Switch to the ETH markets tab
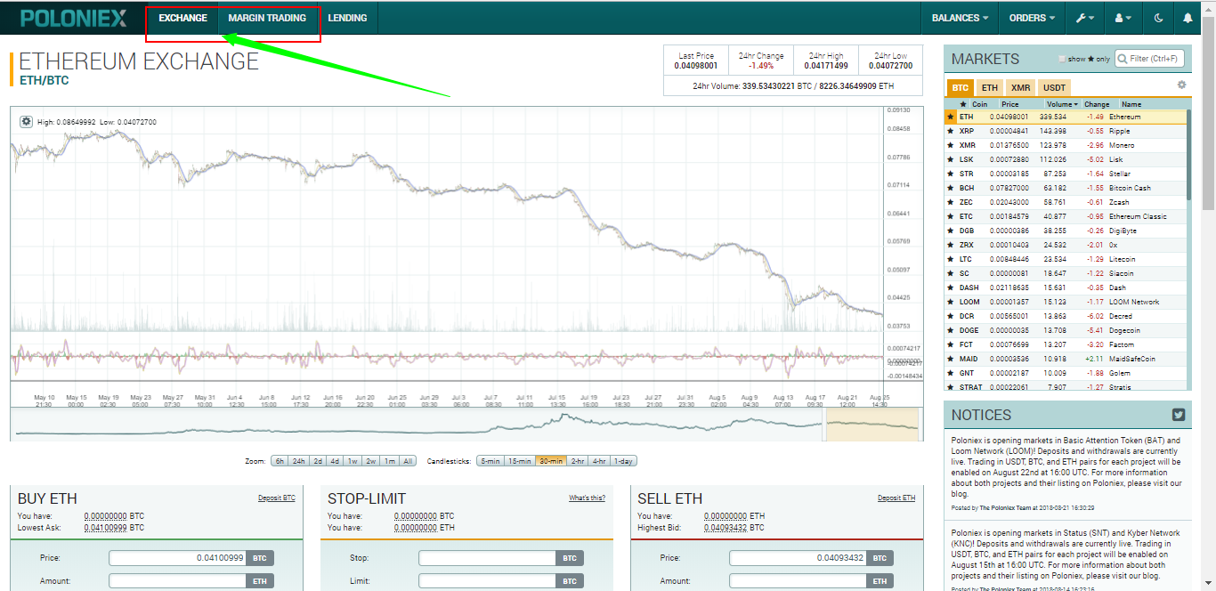 pyautogui.click(x=989, y=88)
